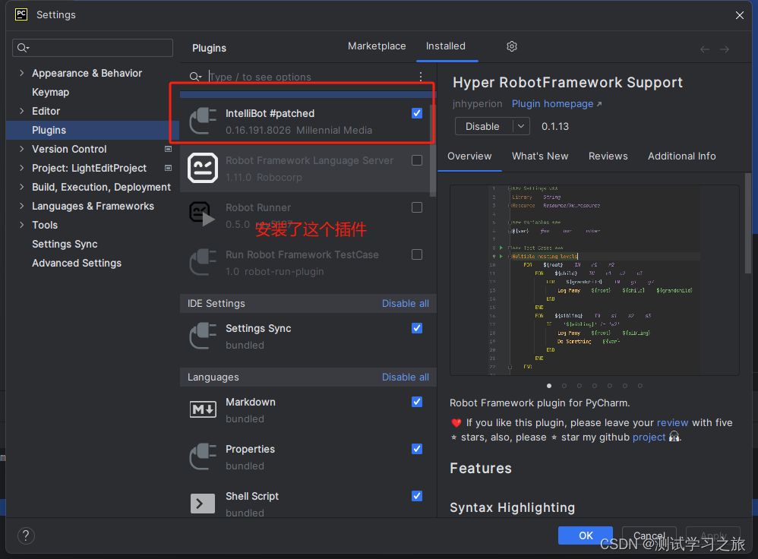Click the Robot Framework Language Server icon
This screenshot has height=559, width=758.
pyautogui.click(x=202, y=167)
